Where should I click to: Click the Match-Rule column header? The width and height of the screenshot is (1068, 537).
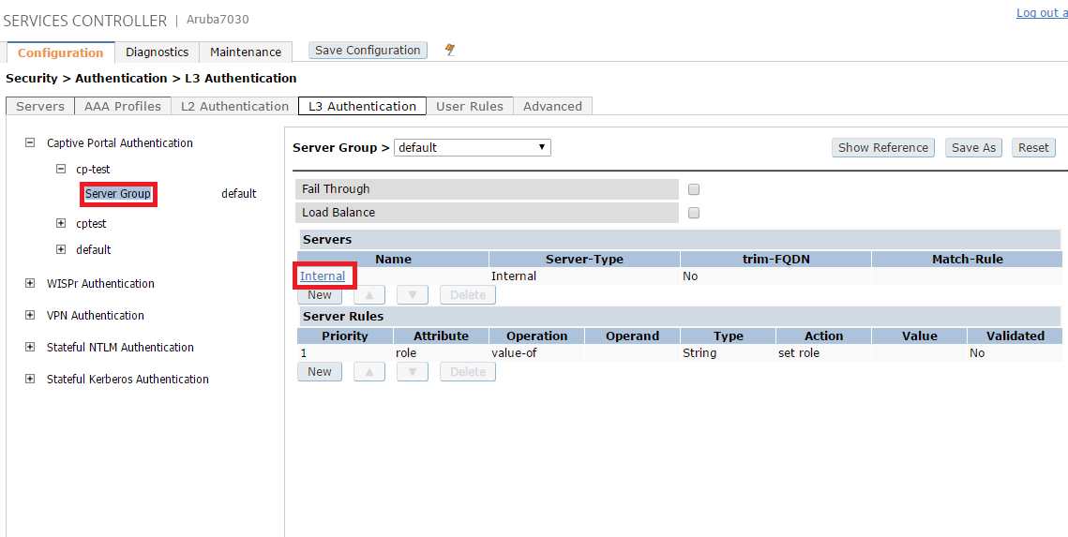click(x=967, y=260)
